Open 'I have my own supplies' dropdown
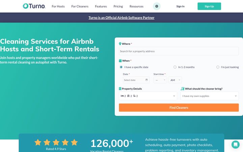Image resolution: width=243 pixels, height=152 pixels. point(210,96)
